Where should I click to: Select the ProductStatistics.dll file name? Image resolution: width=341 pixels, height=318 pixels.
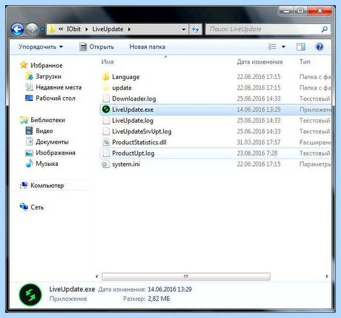point(139,142)
